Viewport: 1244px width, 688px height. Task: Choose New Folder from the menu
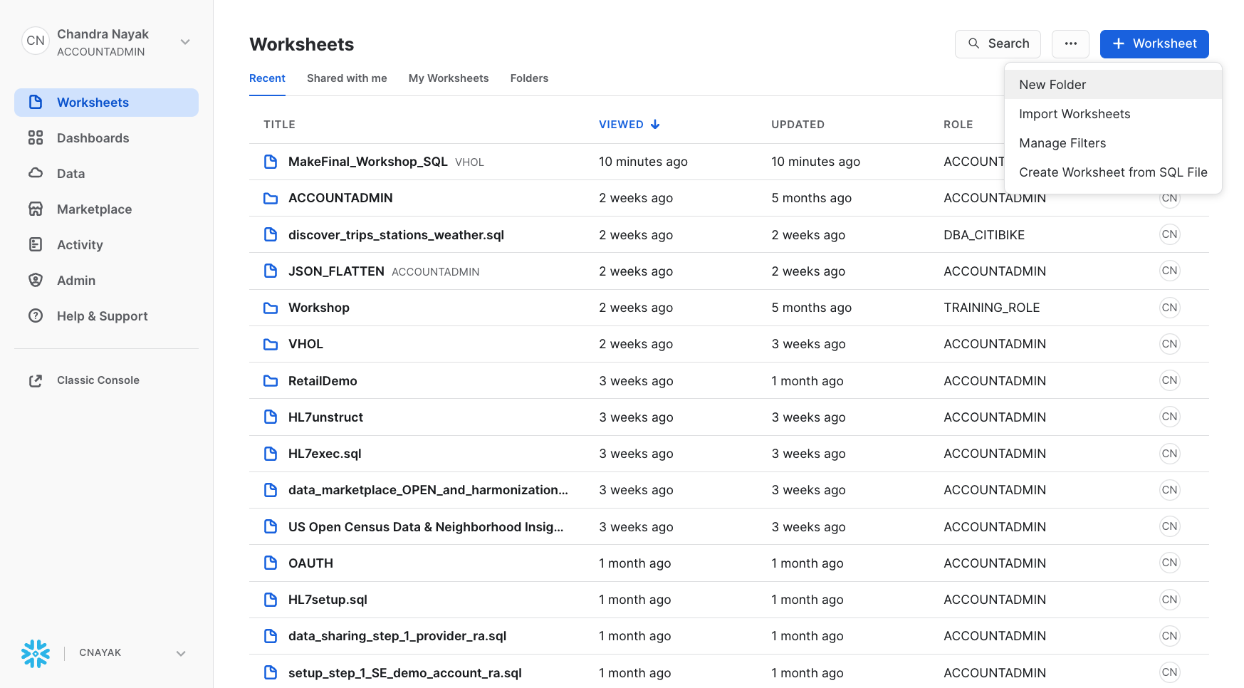pos(1052,85)
